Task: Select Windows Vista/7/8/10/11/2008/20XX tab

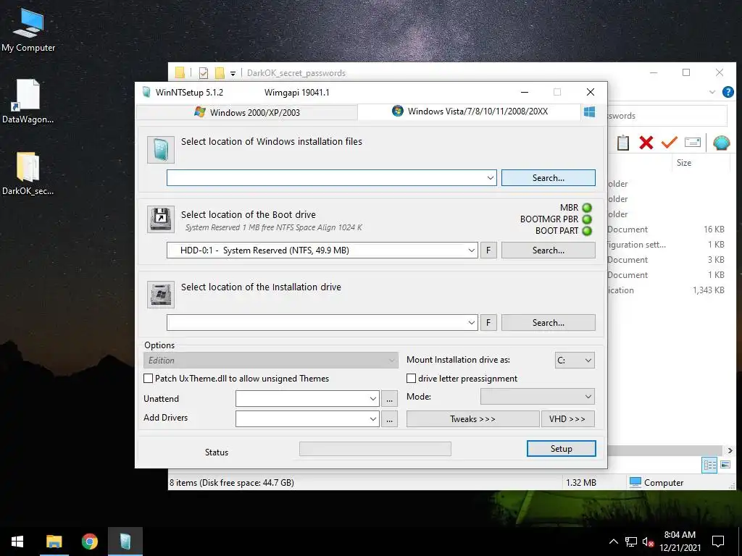Action: pyautogui.click(x=470, y=111)
